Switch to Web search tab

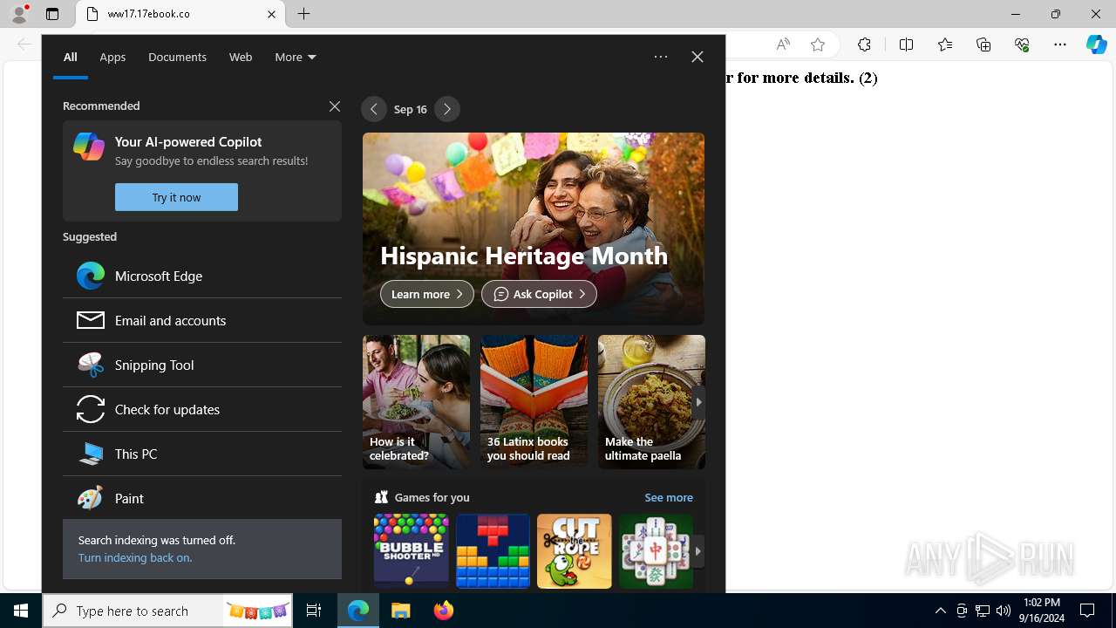241,57
